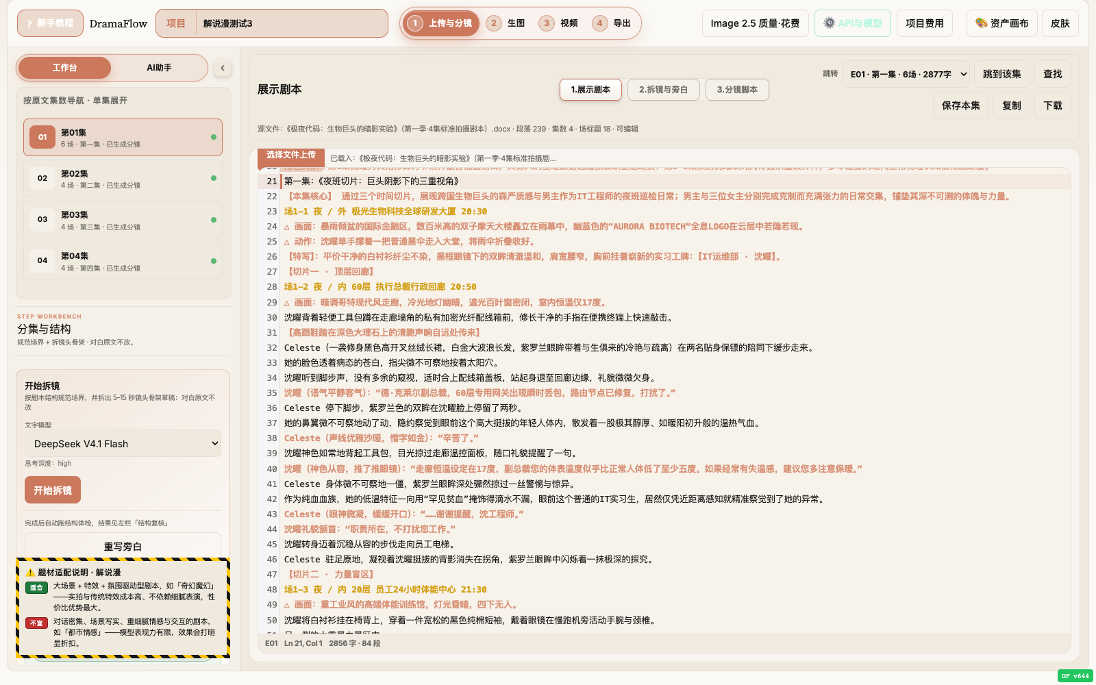Click green status dot of 第01集

[214, 137]
